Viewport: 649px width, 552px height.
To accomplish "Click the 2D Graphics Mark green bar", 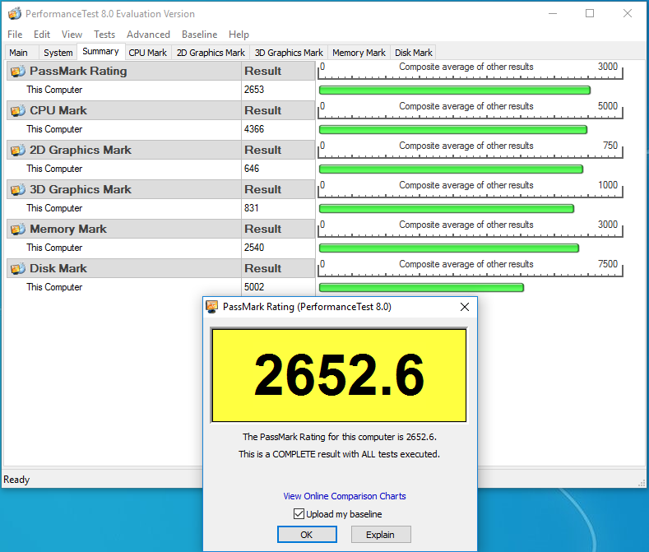I will (x=451, y=169).
